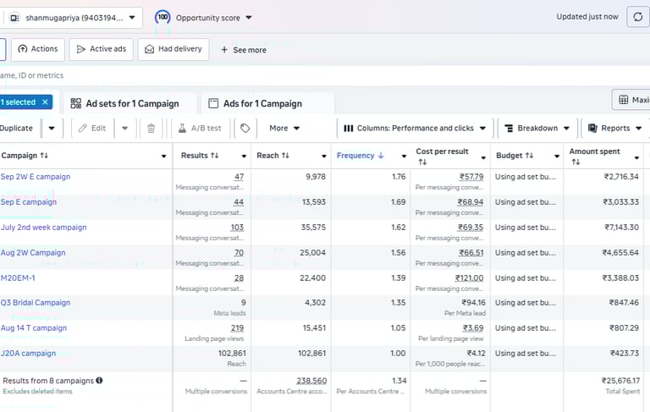This screenshot has width=650, height=412.
Task: Click the refresh icon near Updated just now
Action: click(x=638, y=17)
